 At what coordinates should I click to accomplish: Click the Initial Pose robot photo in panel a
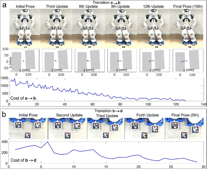tap(25, 28)
